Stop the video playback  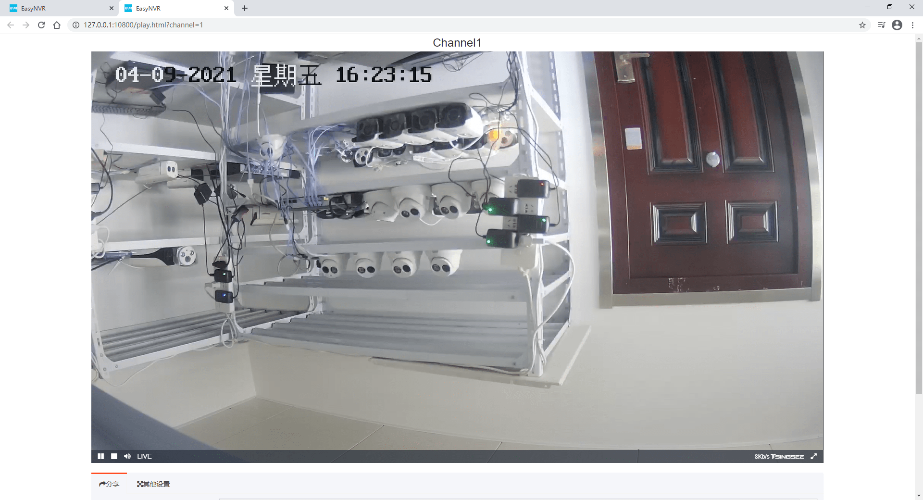[x=114, y=456]
